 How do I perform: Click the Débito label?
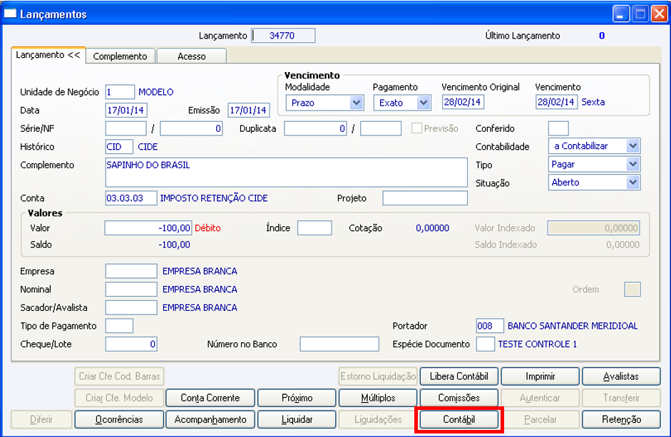208,228
